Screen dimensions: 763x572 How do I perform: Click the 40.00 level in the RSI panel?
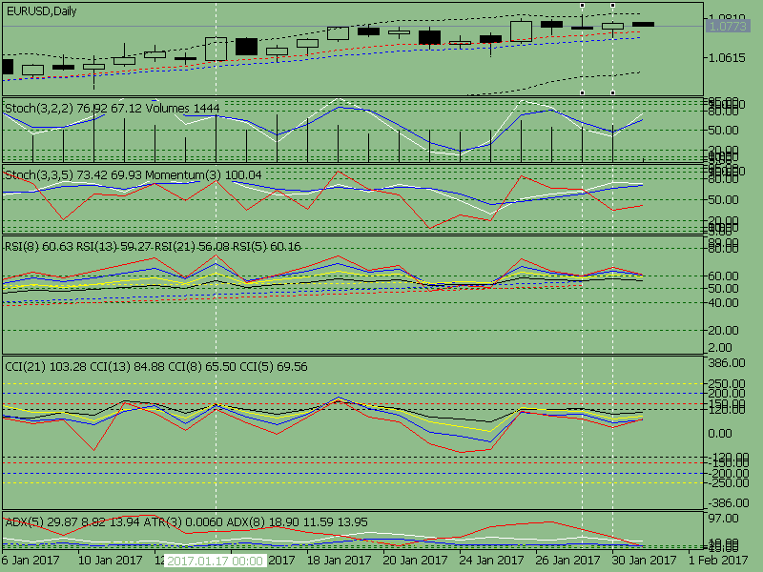[723, 303]
